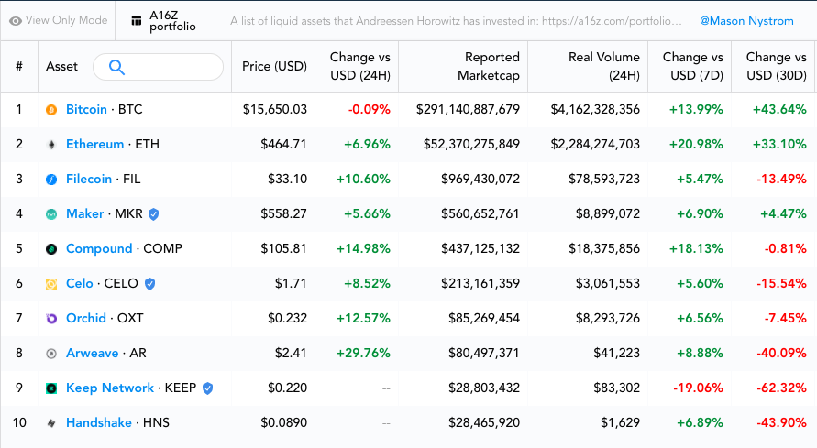
Task: Click the Asset column header label
Action: [x=61, y=66]
